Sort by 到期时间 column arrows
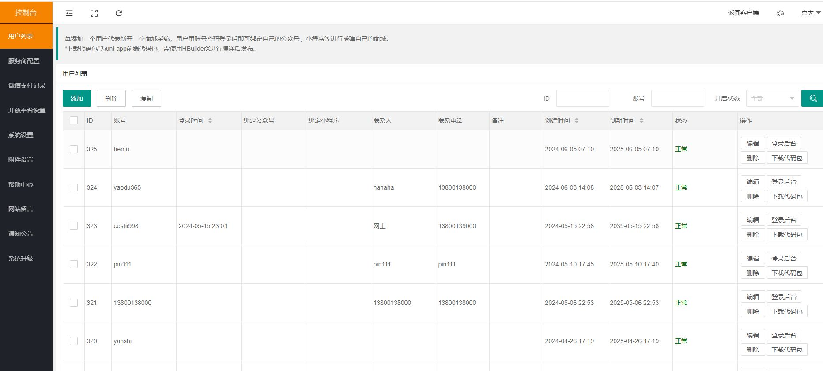The image size is (823, 371). (642, 120)
